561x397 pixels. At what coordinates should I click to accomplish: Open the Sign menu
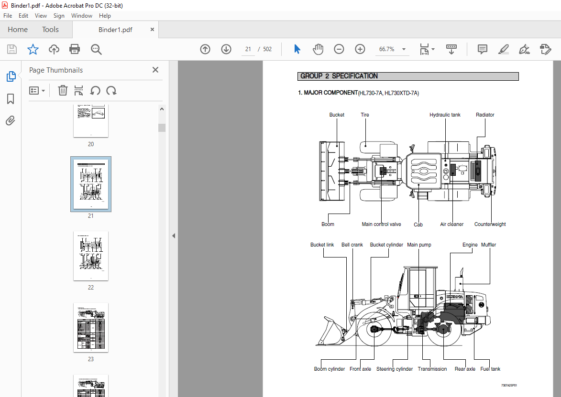tap(59, 16)
